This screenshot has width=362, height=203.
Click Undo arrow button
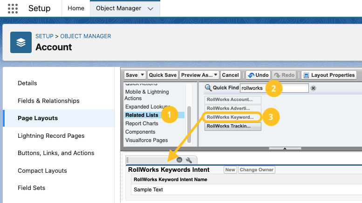(258, 75)
